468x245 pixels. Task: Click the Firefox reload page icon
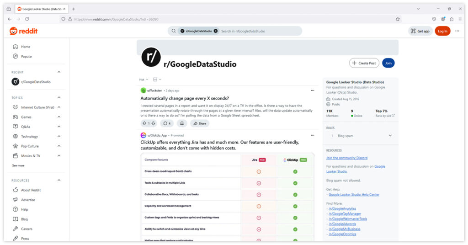click(27, 19)
